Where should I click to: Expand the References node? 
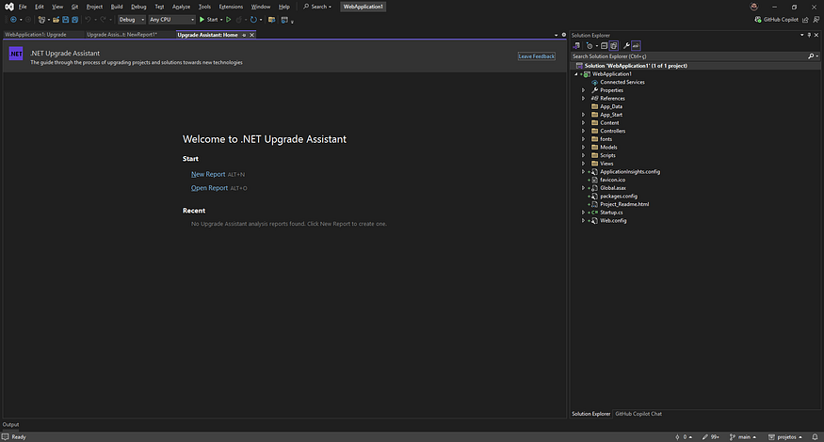583,98
